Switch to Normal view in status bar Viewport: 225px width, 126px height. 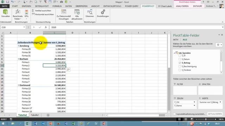[179, 119]
